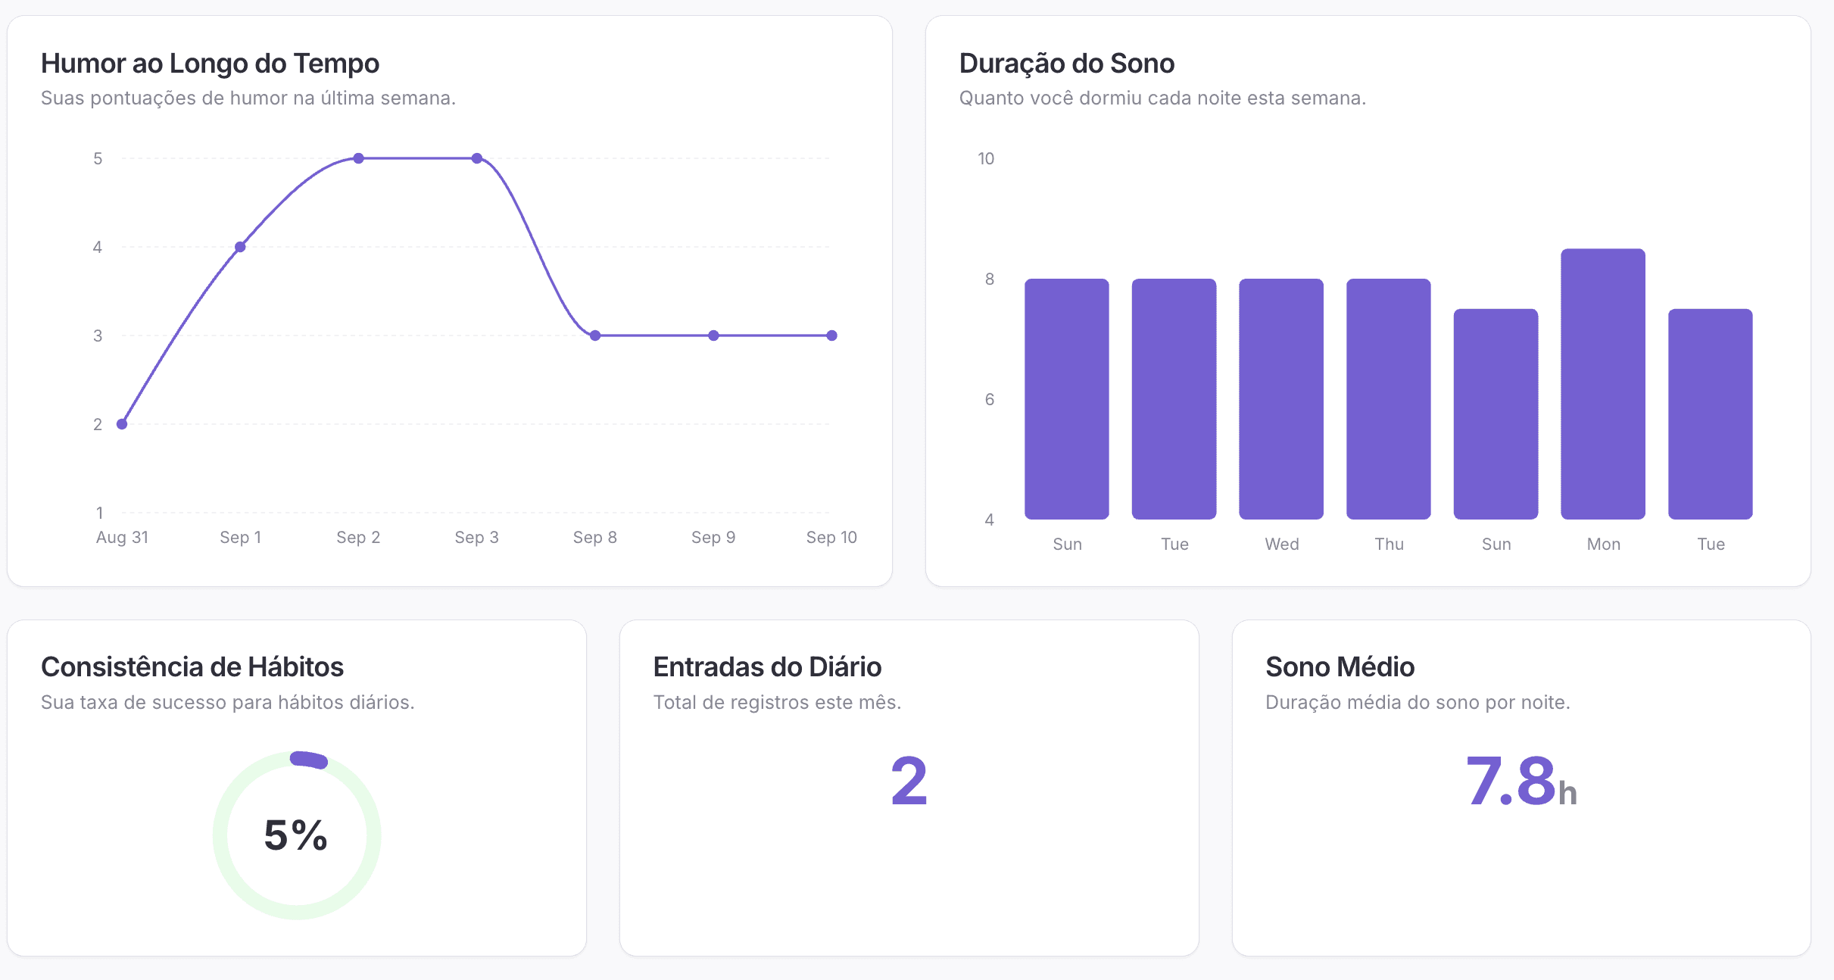Screen dimensions: 1834x980
Task: Click the second Sun sleep bar
Action: pyautogui.click(x=1496, y=414)
